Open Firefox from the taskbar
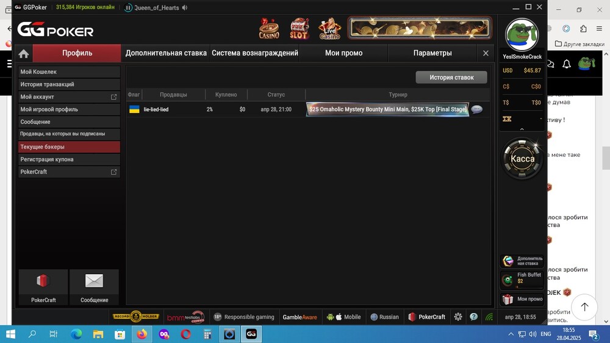The image size is (610, 343). pyautogui.click(x=142, y=334)
